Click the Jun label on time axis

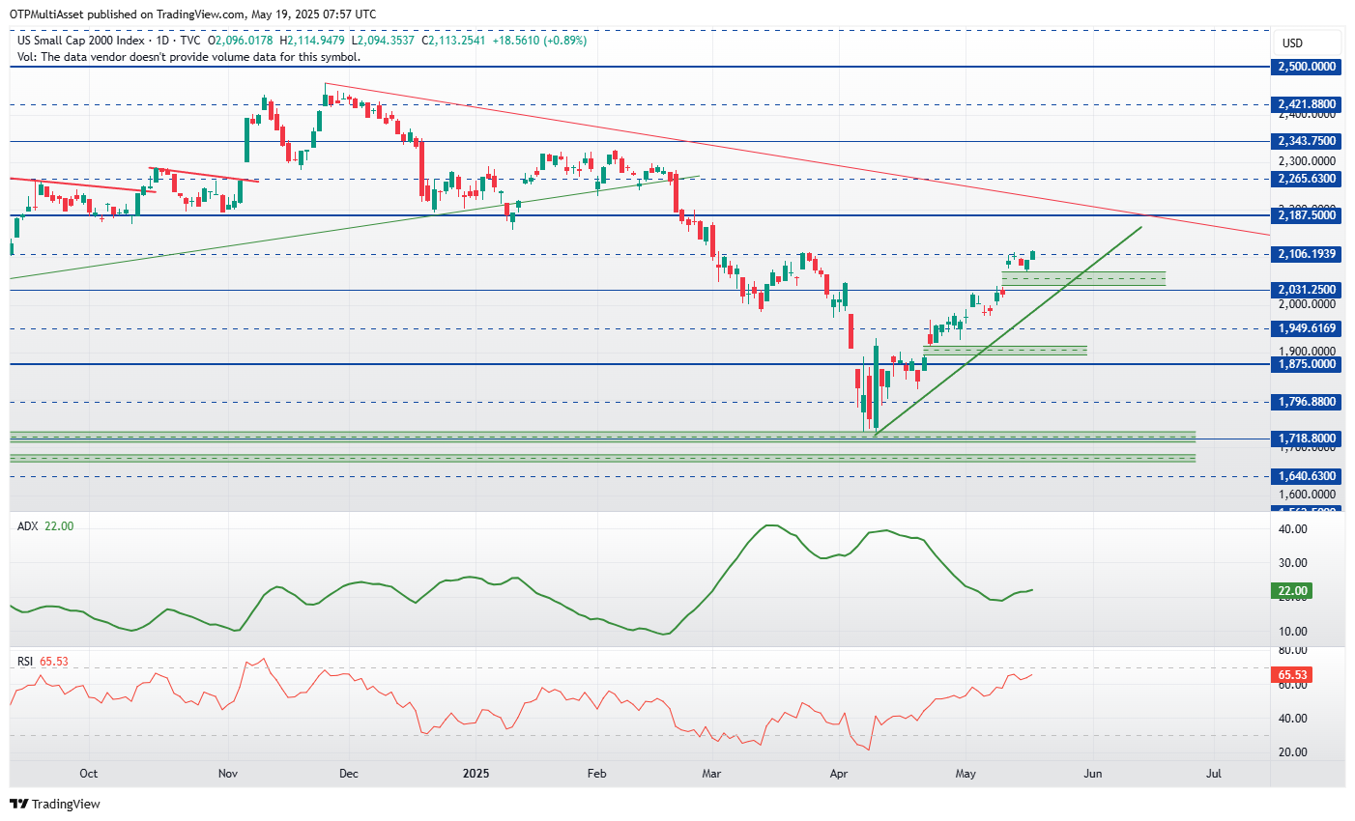(1092, 774)
